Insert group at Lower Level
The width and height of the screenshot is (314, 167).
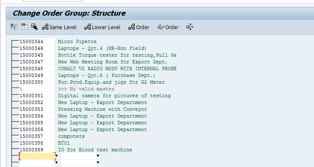(102, 27)
